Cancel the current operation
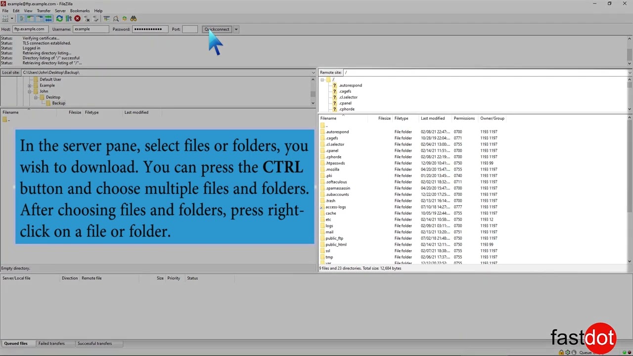 (77, 18)
